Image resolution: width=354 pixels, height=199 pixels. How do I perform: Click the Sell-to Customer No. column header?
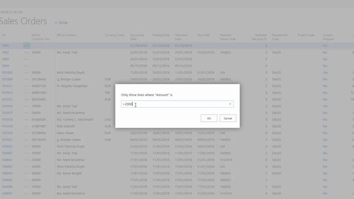pyautogui.click(x=40, y=37)
